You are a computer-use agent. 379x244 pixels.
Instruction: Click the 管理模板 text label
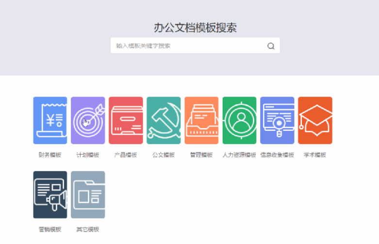tap(201, 155)
